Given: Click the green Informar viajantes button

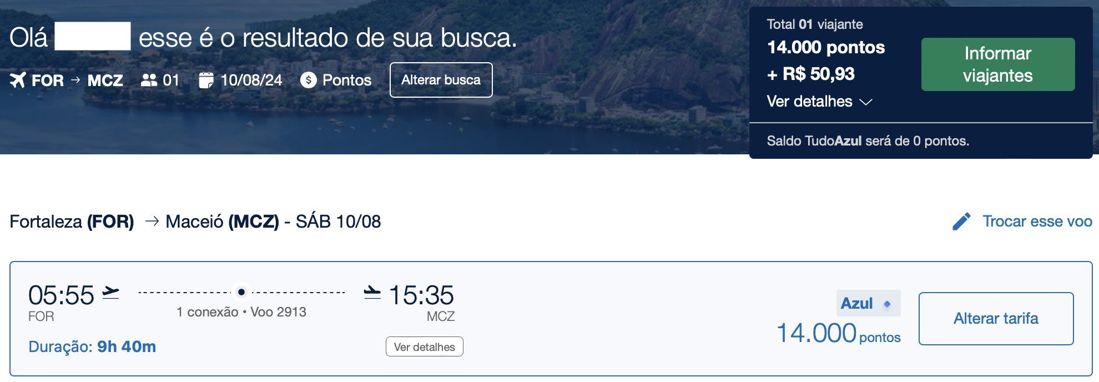Looking at the screenshot, I should pos(998,64).
